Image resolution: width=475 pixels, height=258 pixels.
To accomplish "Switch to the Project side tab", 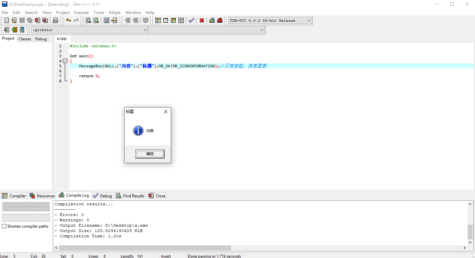I will (x=8, y=38).
